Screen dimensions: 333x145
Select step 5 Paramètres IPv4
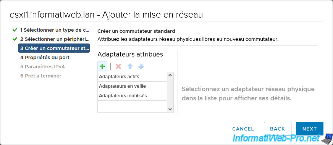[x=42, y=66]
